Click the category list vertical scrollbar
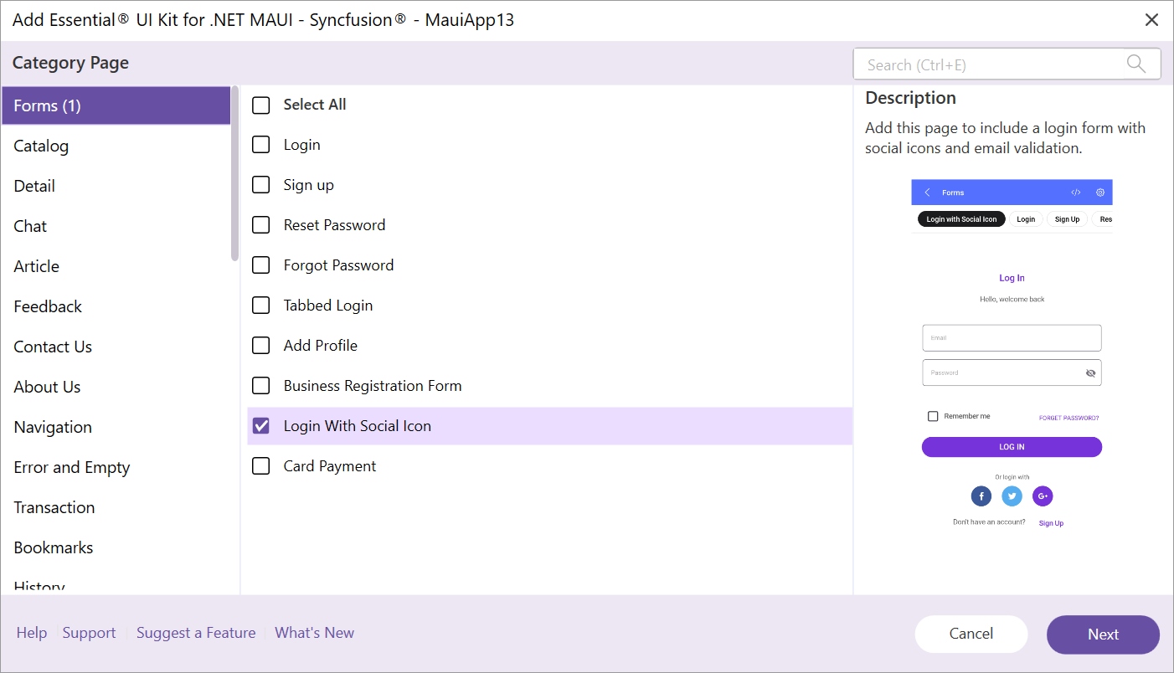The width and height of the screenshot is (1174, 673). tap(235, 173)
